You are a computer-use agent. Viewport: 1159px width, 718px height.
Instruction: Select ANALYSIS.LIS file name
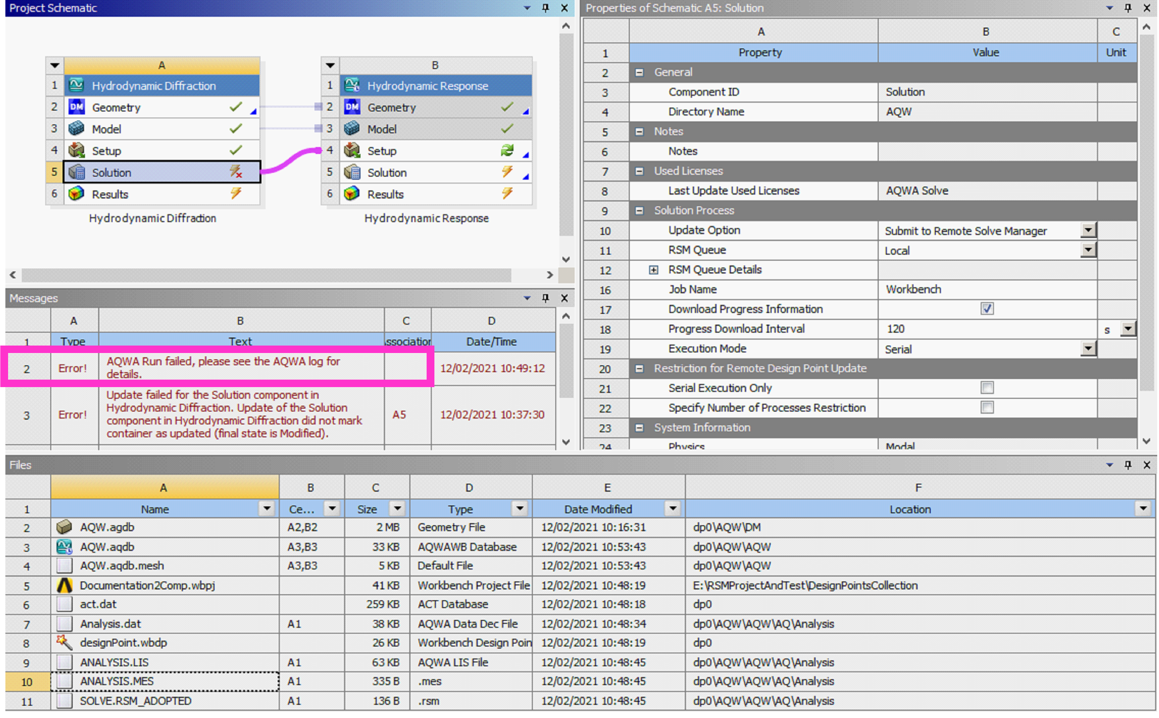(114, 662)
